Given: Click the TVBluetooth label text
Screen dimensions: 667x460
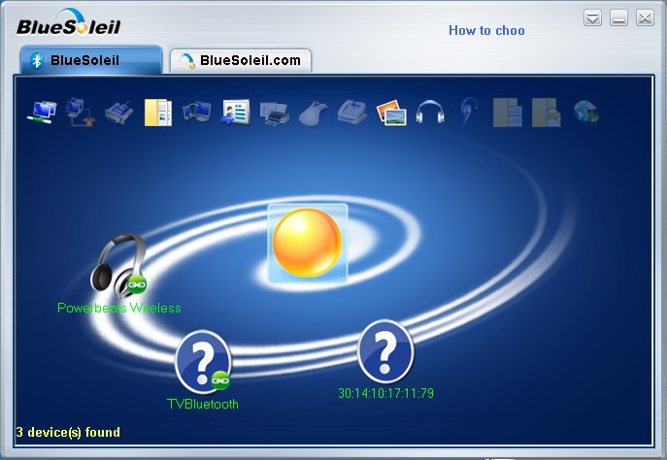Looking at the screenshot, I should pos(203,404).
